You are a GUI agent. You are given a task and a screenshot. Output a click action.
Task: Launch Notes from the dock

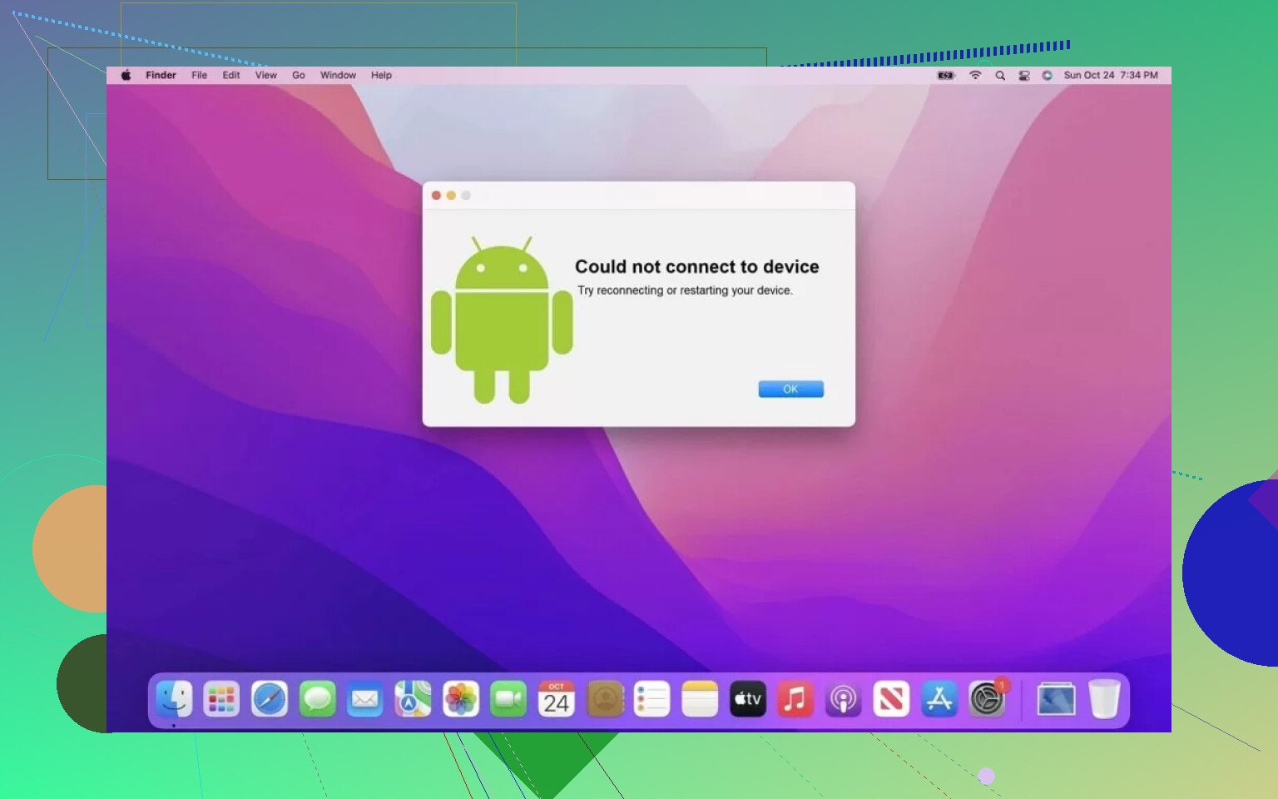pyautogui.click(x=700, y=699)
